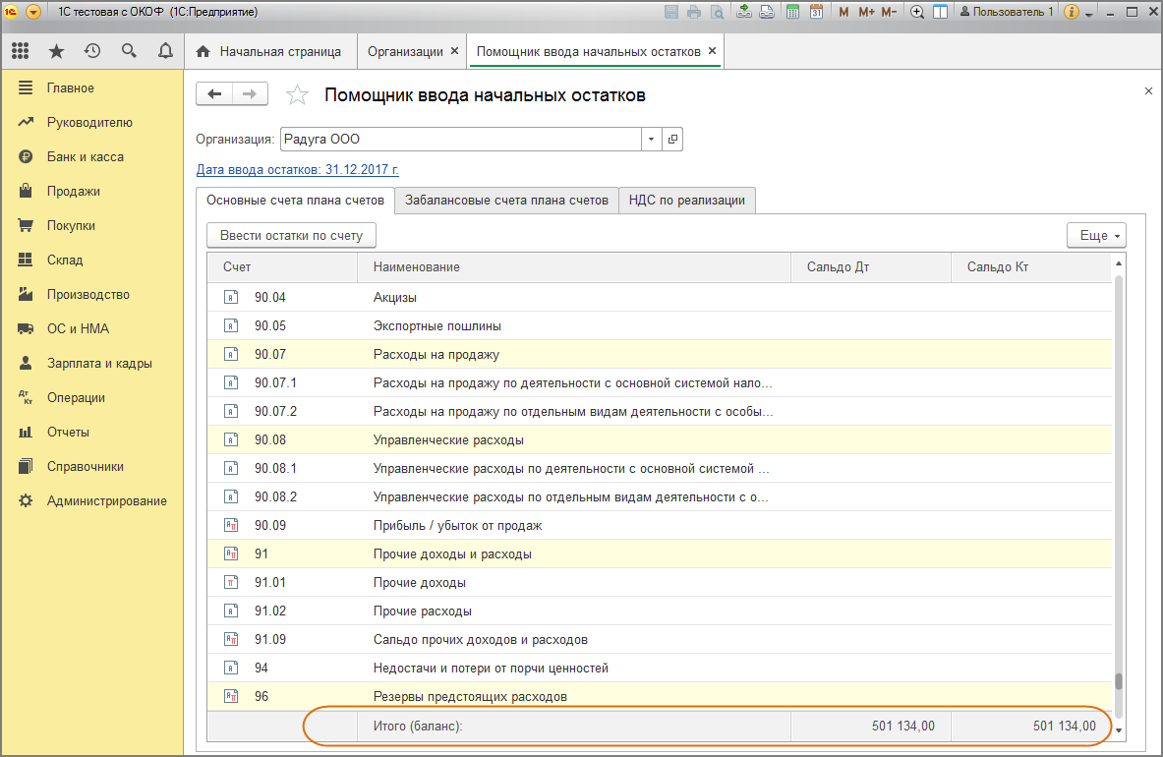Click the table's vertical scrollbar thumb
Image resolution: width=1163 pixels, height=757 pixels.
click(x=1119, y=680)
